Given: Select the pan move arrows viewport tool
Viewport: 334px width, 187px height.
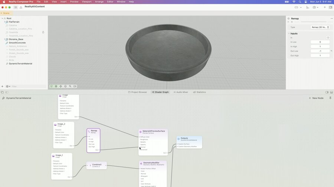Looking at the screenshot, I should pos(61,86).
